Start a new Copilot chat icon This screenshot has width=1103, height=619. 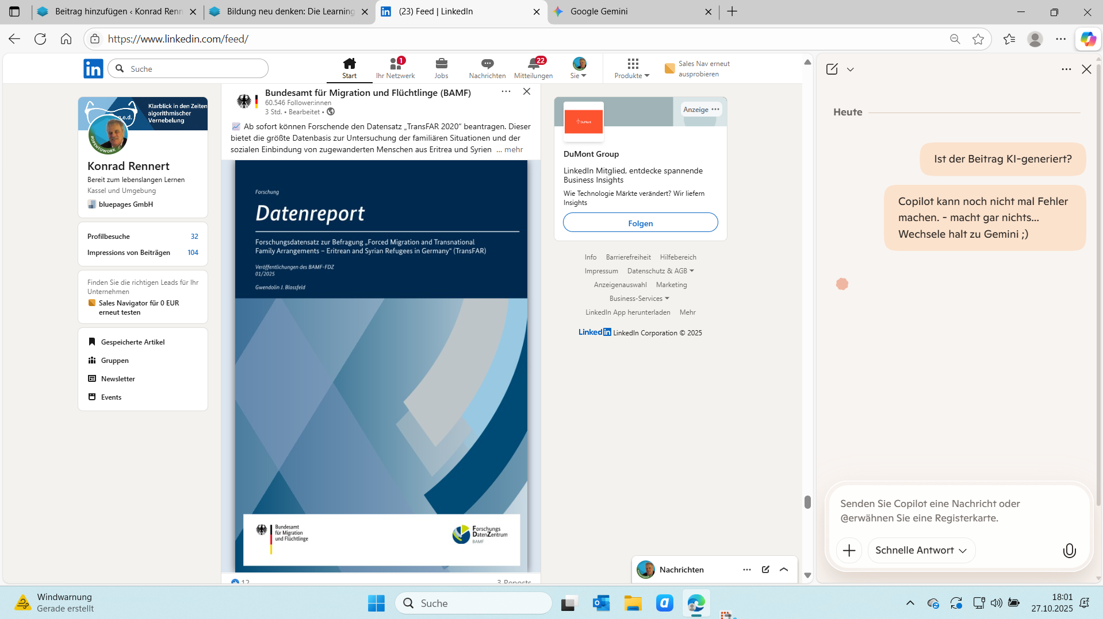[832, 69]
